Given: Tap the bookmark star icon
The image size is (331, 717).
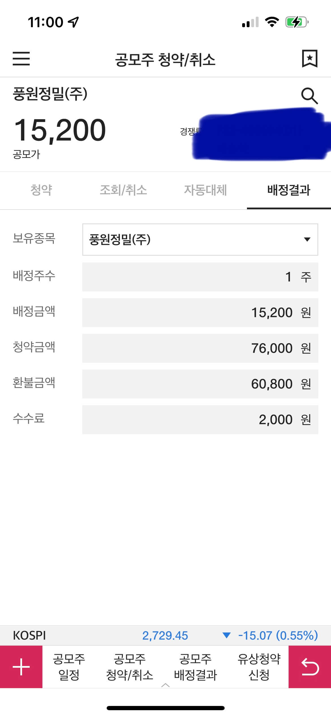Looking at the screenshot, I should pos(309,59).
